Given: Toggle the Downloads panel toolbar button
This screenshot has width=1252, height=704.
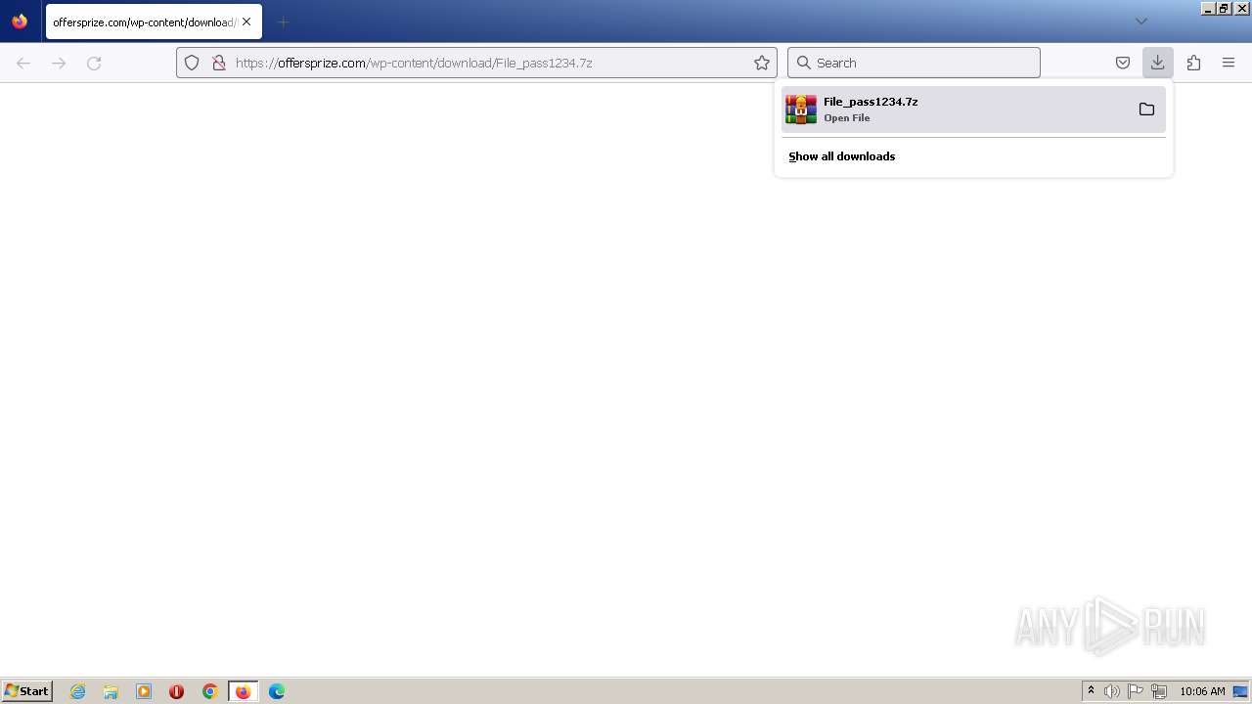Looking at the screenshot, I should point(1158,63).
